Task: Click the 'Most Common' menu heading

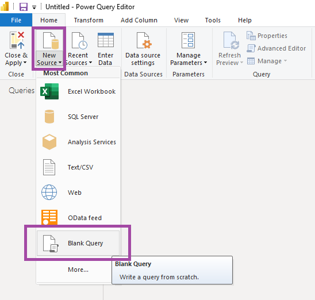Action: 66,73
